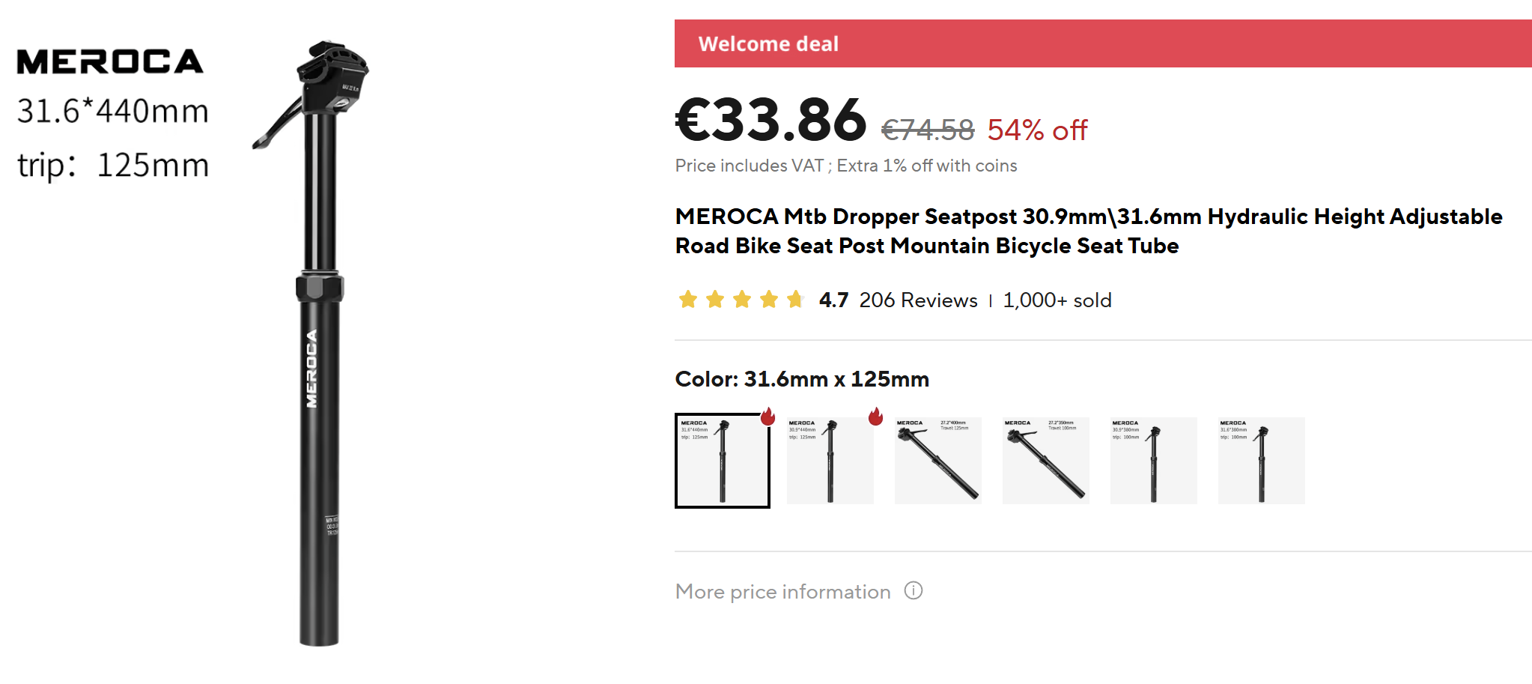
Task: Click the 4.7 rating score
Action: pyautogui.click(x=833, y=300)
